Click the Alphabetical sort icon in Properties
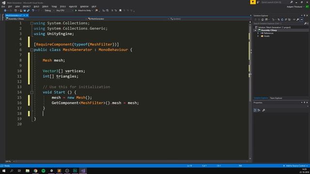 [259, 110]
